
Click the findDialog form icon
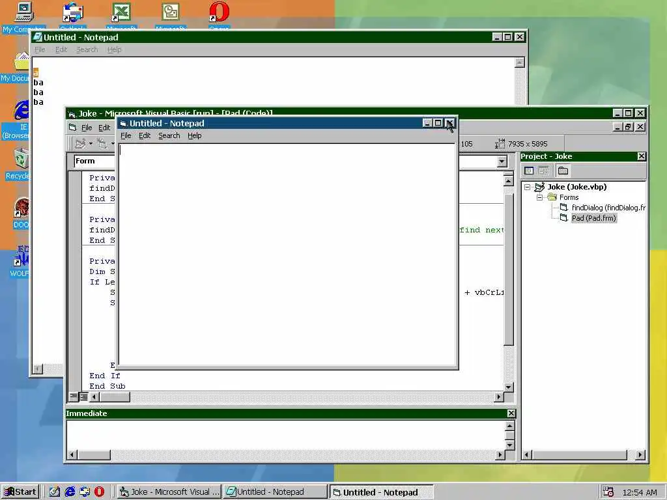coord(564,208)
